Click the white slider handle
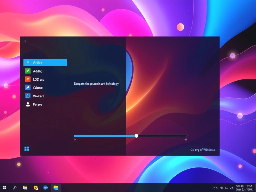Viewport: 256px width, 192px height. (x=136, y=136)
